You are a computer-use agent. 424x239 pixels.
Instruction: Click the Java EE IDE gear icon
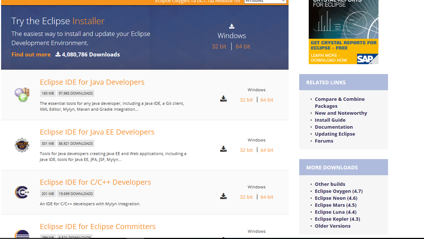(x=22, y=145)
